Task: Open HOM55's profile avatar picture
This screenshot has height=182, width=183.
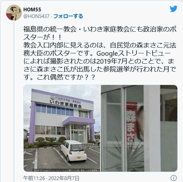Action: 14,13
